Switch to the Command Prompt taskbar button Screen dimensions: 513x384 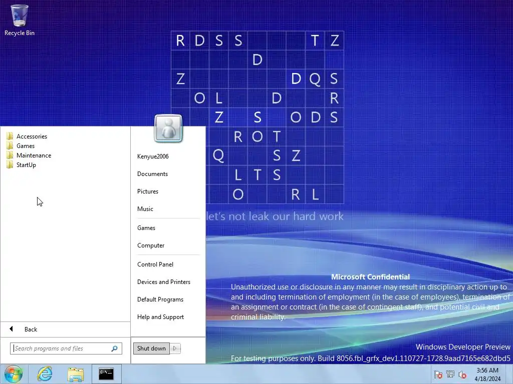click(106, 374)
